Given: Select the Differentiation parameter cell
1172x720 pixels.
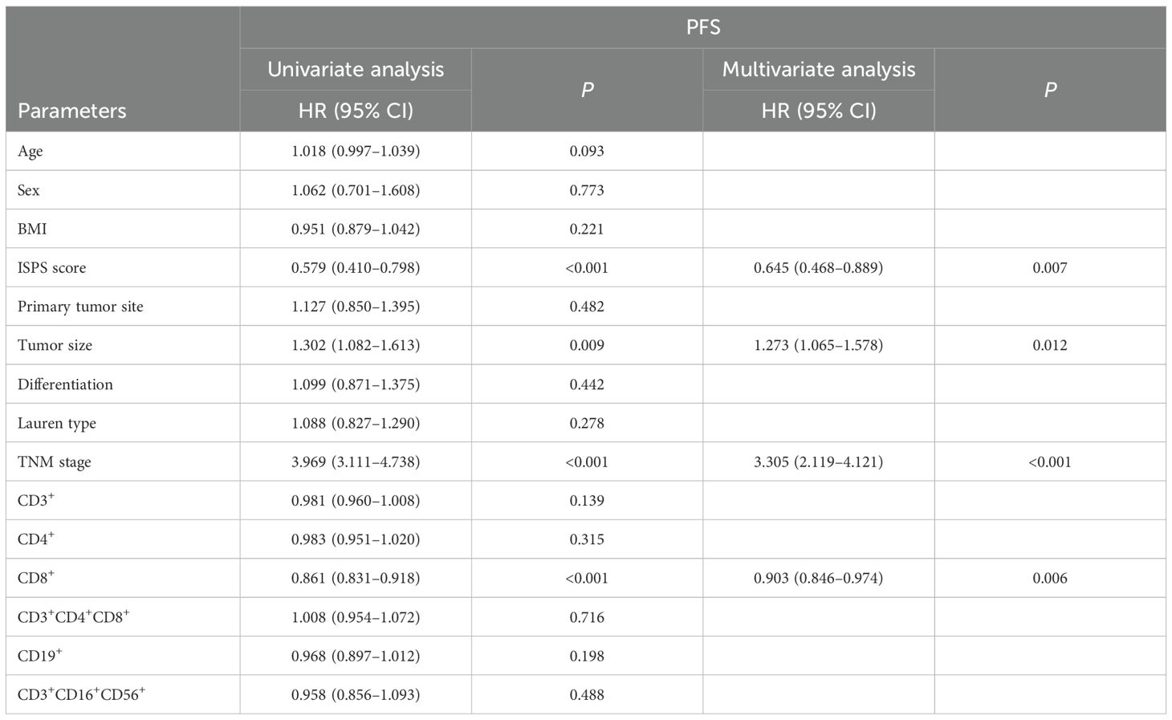Looking at the screenshot, I should [65, 384].
